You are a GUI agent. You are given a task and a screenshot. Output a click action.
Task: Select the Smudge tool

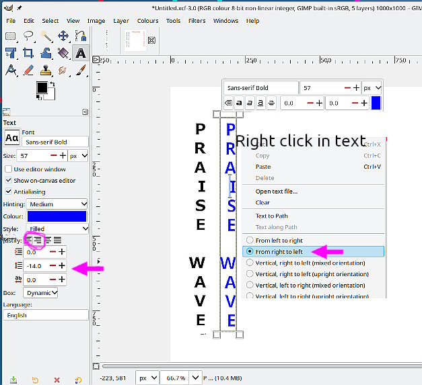pos(63,71)
